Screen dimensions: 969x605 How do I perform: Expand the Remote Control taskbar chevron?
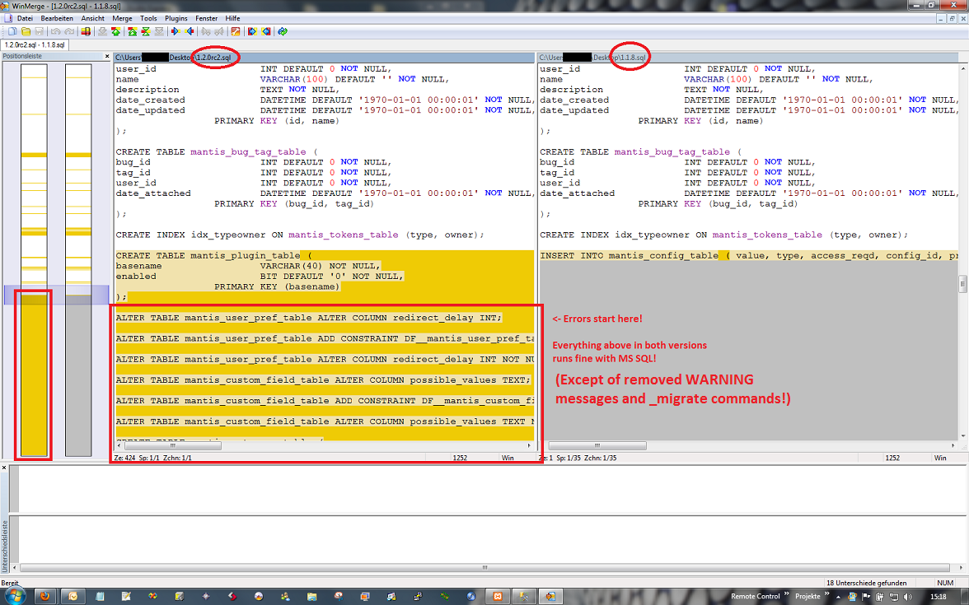coord(784,594)
